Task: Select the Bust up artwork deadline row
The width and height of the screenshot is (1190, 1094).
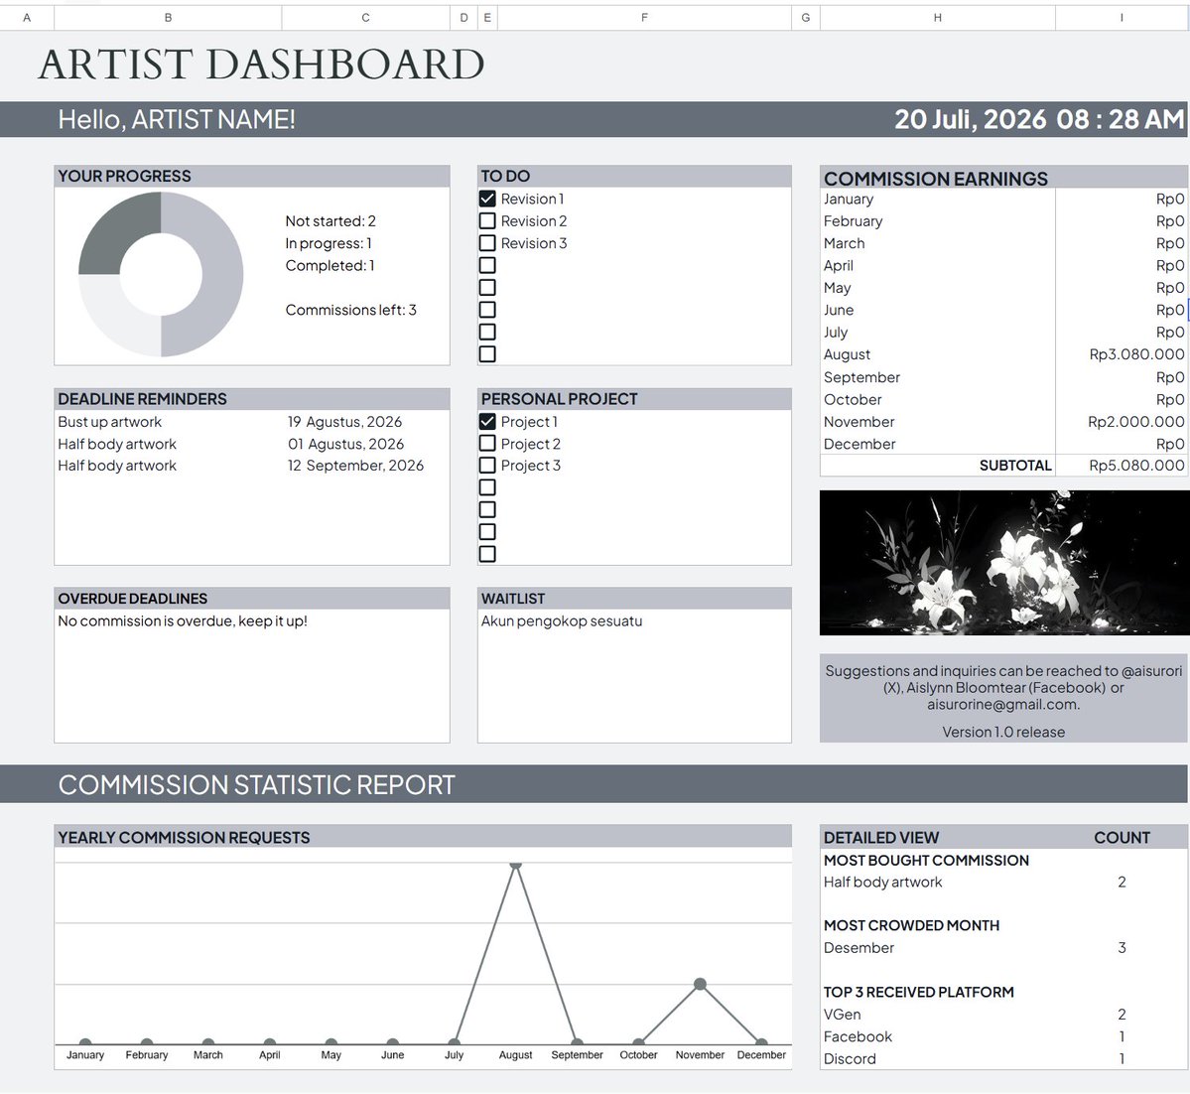Action: tap(252, 421)
